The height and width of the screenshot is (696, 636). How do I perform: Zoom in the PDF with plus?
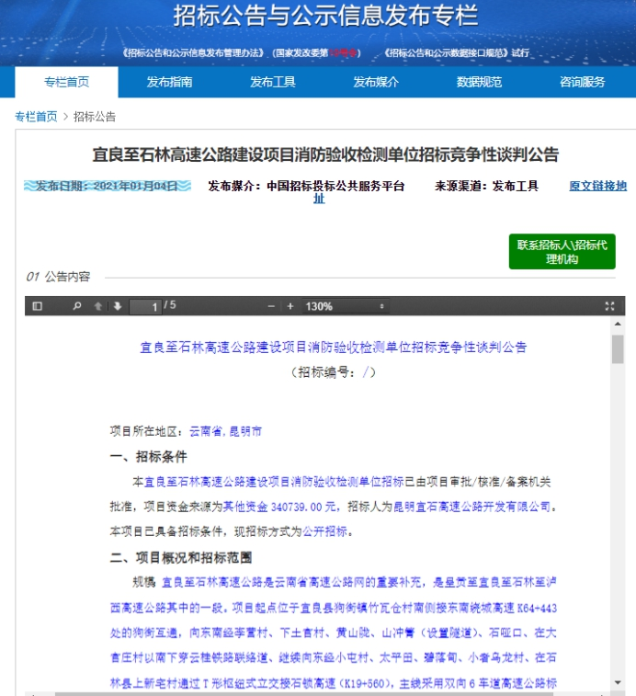(290, 306)
